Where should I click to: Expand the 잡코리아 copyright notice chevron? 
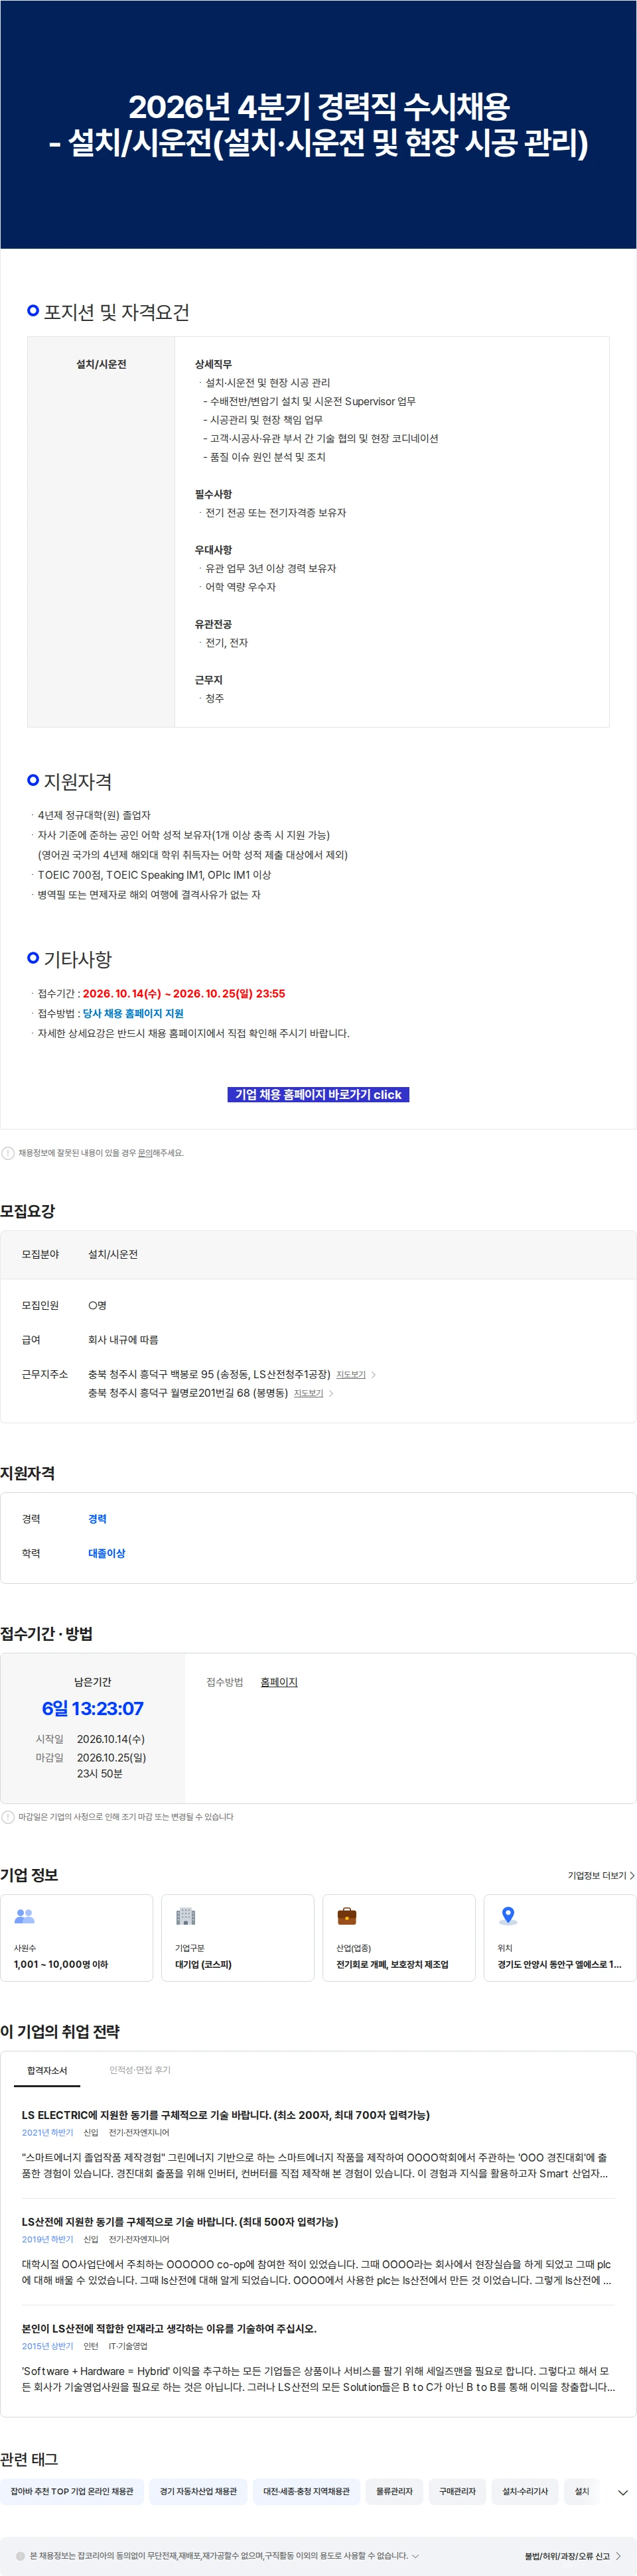pos(416,2555)
